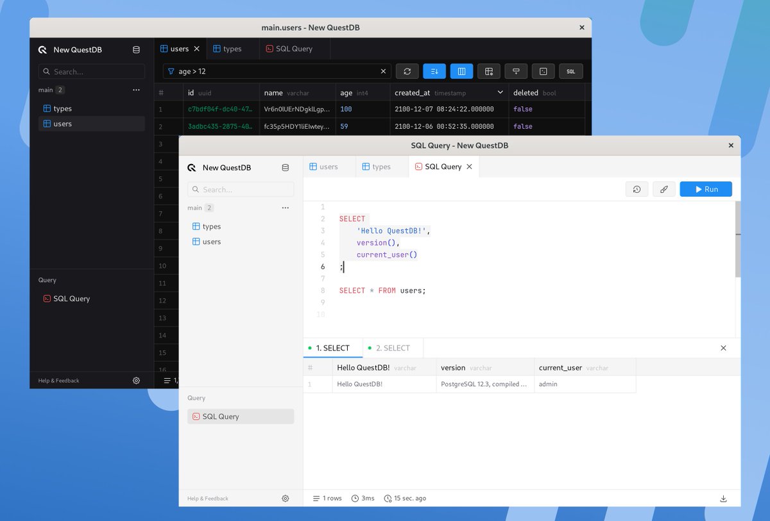Click the deleted column header
770x521 pixels.
(547, 93)
